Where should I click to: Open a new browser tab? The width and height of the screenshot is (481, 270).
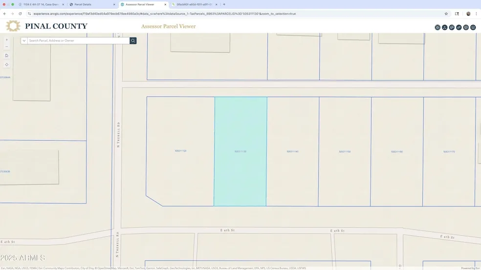tap(224, 4)
